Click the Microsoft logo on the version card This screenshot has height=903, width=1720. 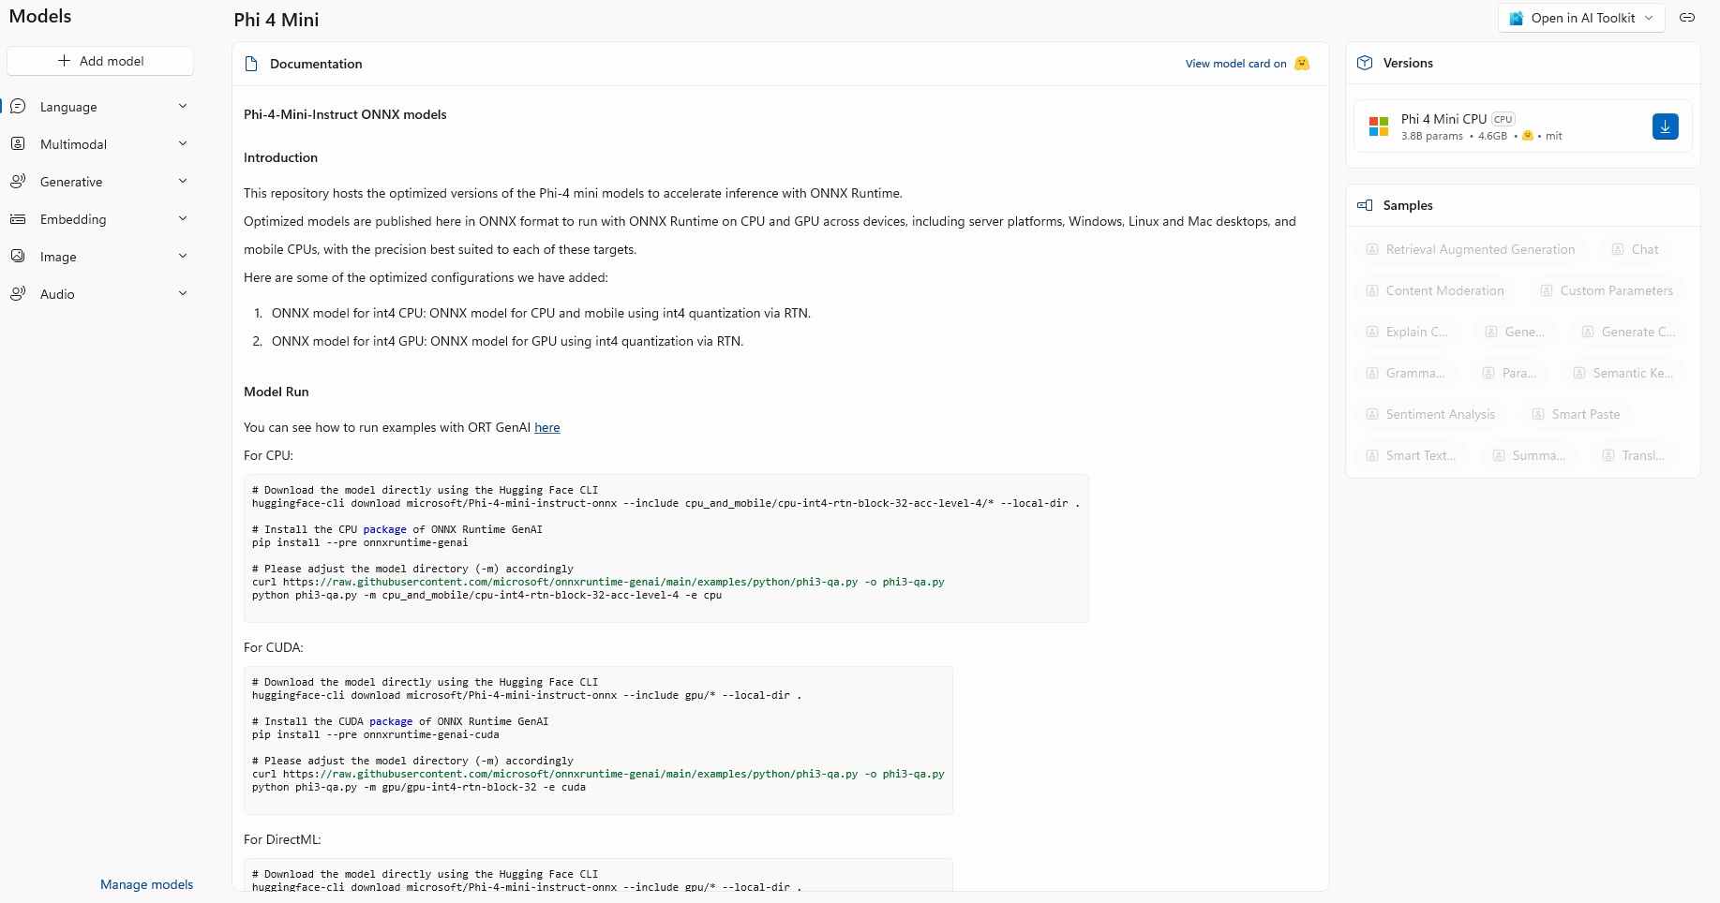(x=1379, y=126)
